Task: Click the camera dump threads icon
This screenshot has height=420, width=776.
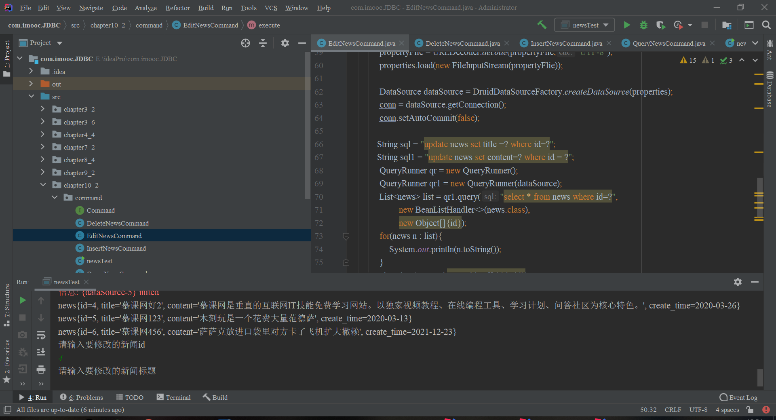Action: pos(23,335)
